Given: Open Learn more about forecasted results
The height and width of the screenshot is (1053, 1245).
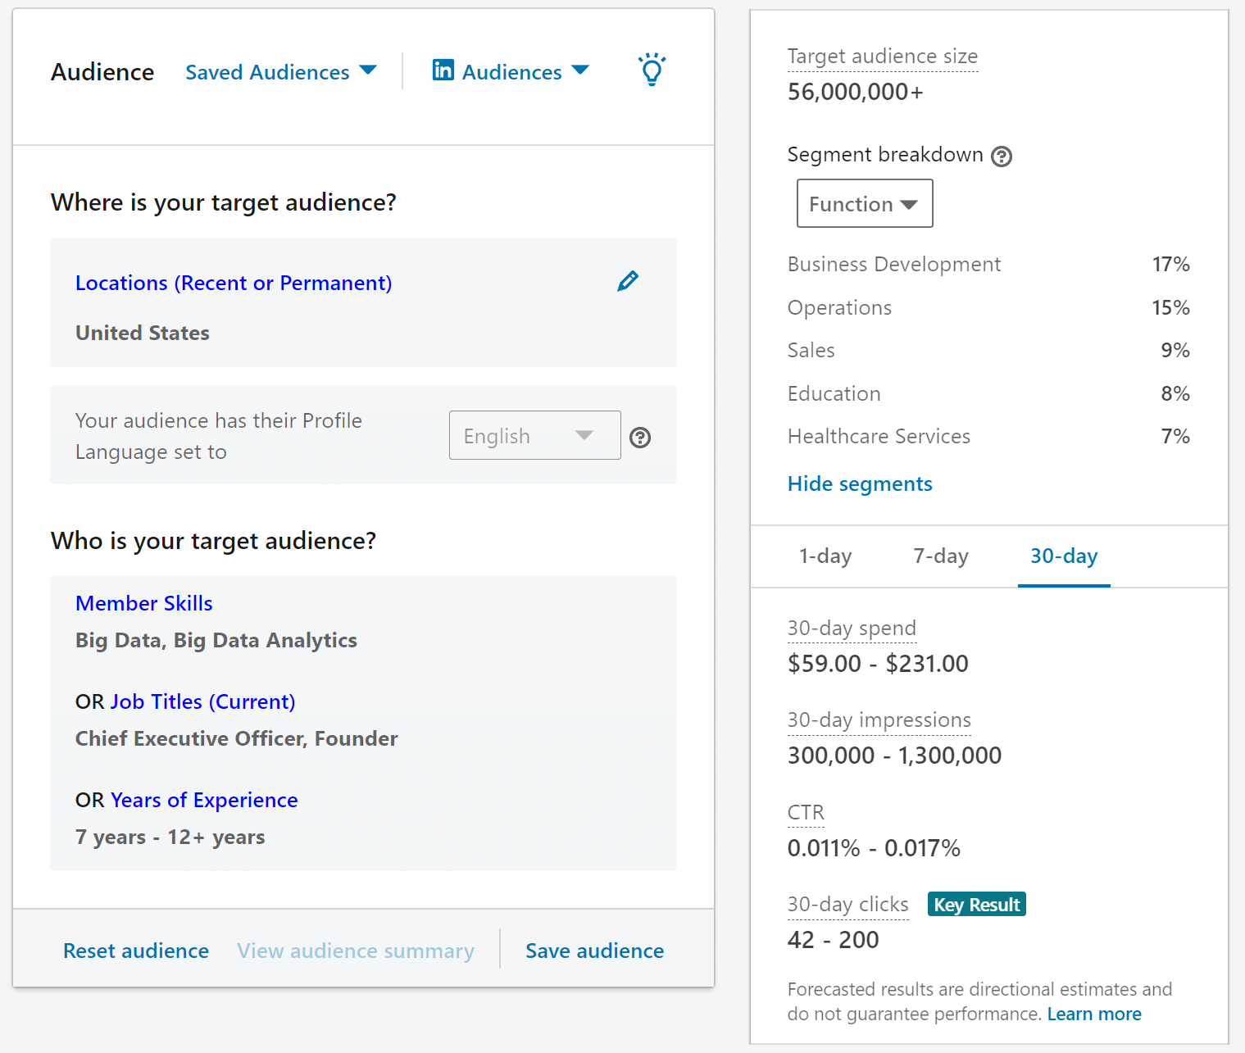Looking at the screenshot, I should pos(1093,1014).
